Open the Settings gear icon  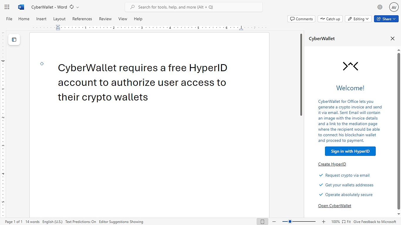[380, 7]
